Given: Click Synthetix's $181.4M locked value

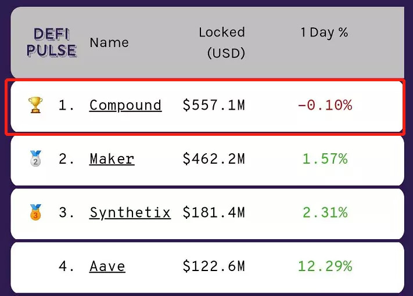Looking at the screenshot, I should click(214, 213).
